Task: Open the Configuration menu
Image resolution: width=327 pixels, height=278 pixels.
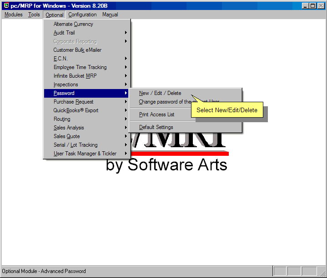Action: coord(82,15)
